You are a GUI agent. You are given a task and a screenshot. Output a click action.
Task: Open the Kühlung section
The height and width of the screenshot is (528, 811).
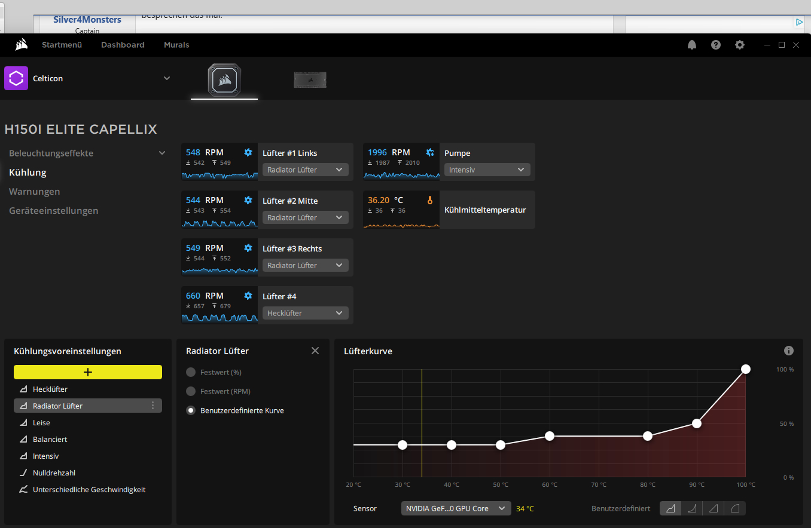[x=28, y=172]
